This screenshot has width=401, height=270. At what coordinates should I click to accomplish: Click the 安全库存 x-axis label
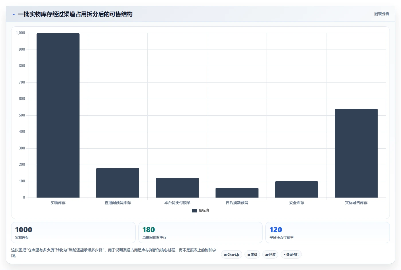296,203
